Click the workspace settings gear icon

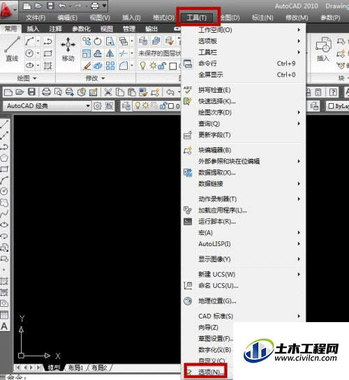click(98, 106)
